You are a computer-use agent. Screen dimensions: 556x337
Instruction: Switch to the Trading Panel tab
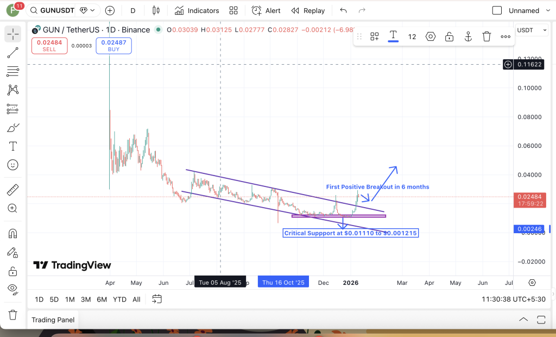point(53,320)
